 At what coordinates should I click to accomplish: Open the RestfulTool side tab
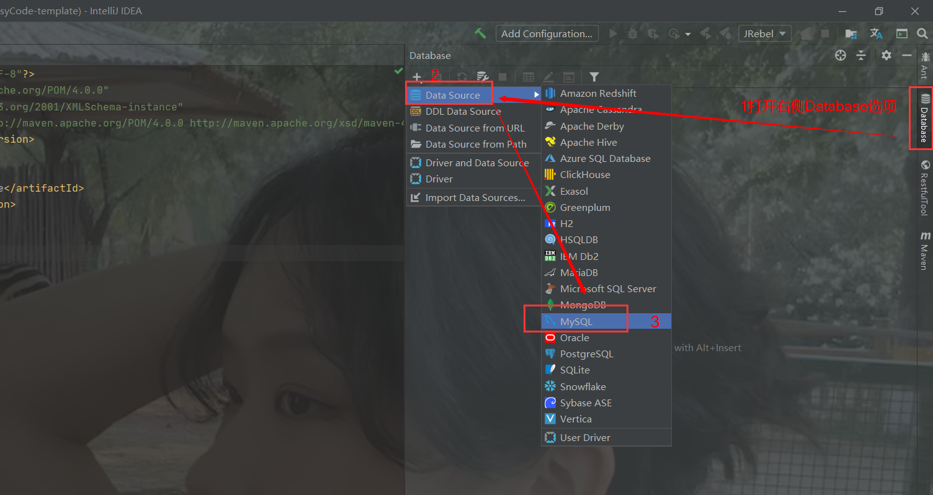pos(924,187)
